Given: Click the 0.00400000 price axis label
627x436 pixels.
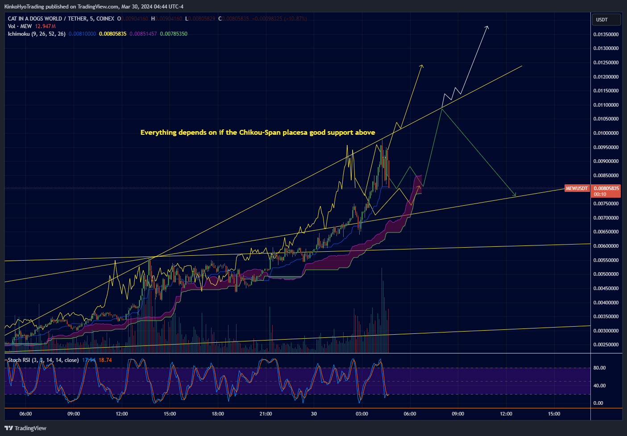Looking at the screenshot, I should 606,303.
